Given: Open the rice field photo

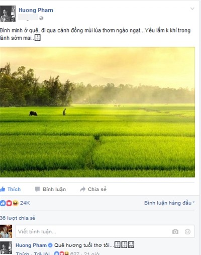Looking at the screenshot, I should point(97,112).
